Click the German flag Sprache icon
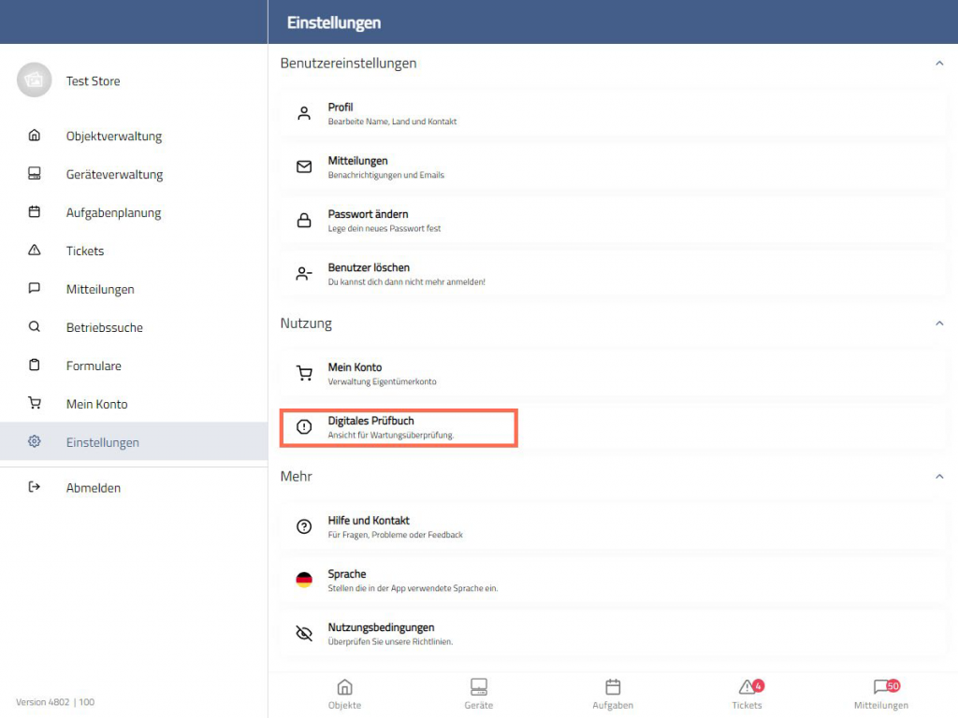958x718 pixels. (x=304, y=580)
